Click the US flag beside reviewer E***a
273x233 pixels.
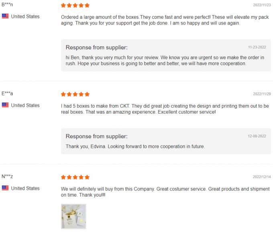tap(5, 105)
